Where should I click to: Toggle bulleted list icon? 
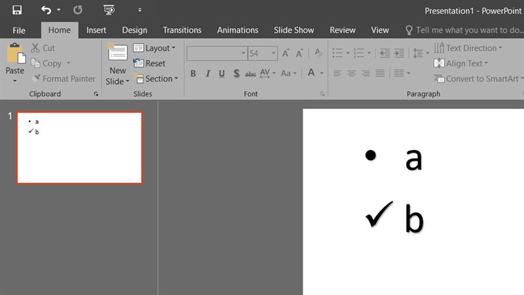[x=337, y=53]
